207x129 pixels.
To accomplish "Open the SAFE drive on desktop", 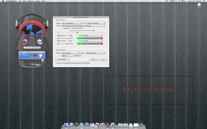I will tap(199, 5).
